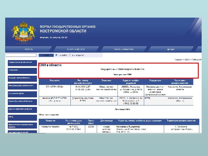208x156 pixels.
Task: Open 'Федеральные органы власти' sidebar item
Action: 22,63
